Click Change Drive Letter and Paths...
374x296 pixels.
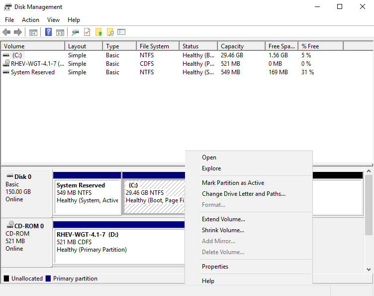pos(243,194)
